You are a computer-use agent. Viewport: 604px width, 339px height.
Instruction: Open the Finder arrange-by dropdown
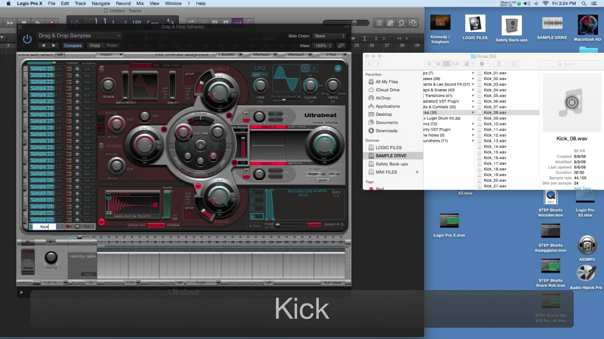(x=468, y=64)
